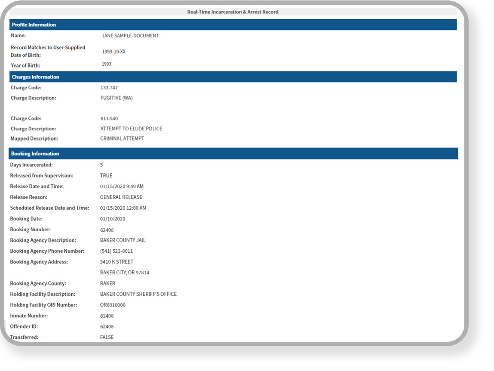Viewport: 494px width, 371px height.
Task: Click the Days Incarcerated: label
Action: click(x=31, y=165)
